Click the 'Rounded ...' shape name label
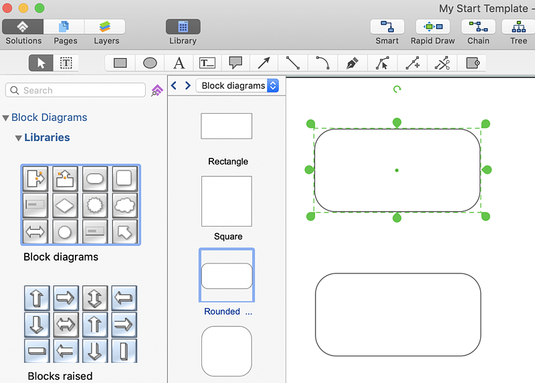 (228, 311)
